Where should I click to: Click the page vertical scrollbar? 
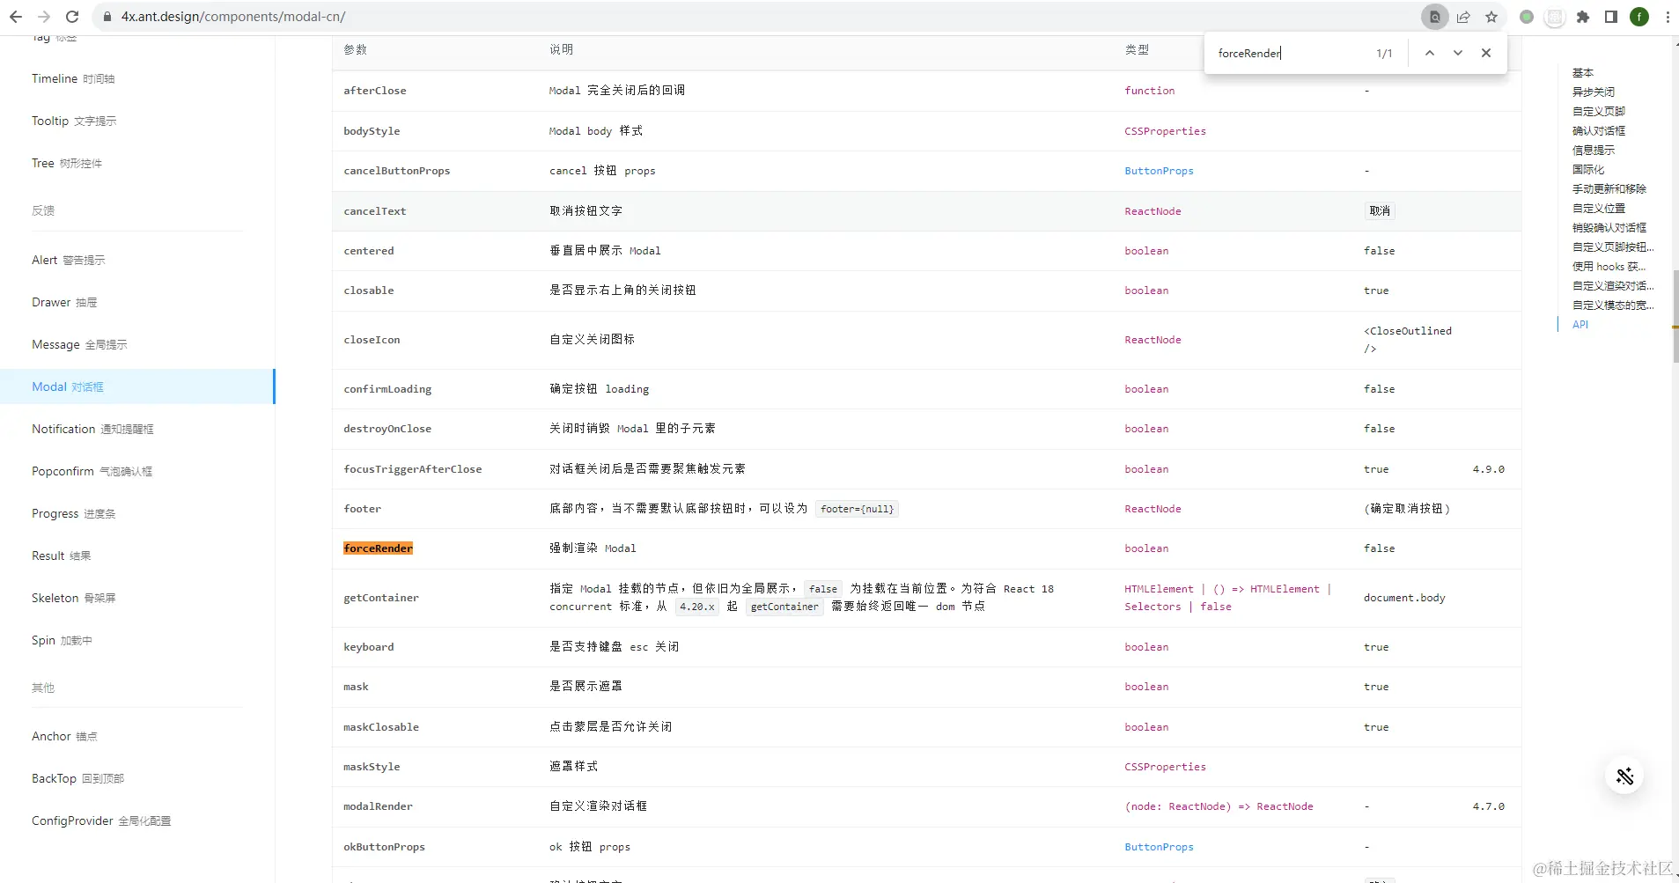[1675, 317]
